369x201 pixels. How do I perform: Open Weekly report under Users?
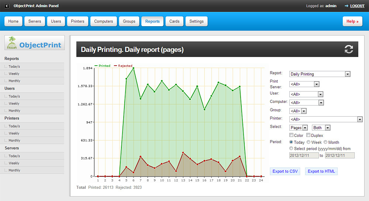[14, 104]
